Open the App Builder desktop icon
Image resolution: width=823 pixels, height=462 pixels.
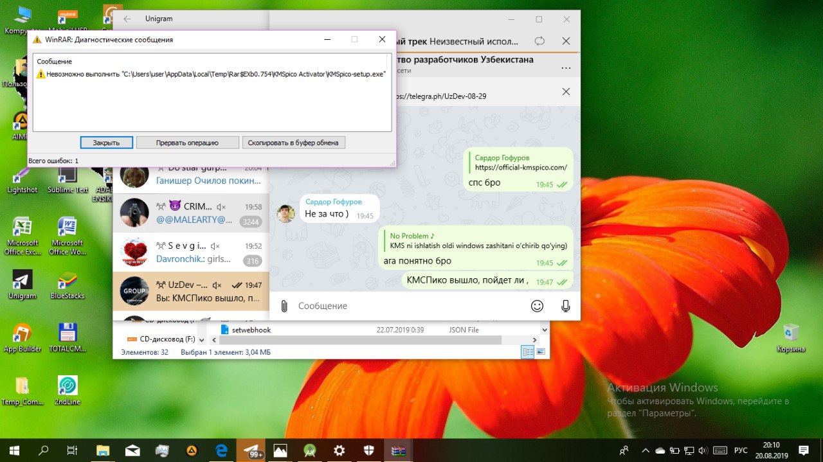tap(23, 338)
